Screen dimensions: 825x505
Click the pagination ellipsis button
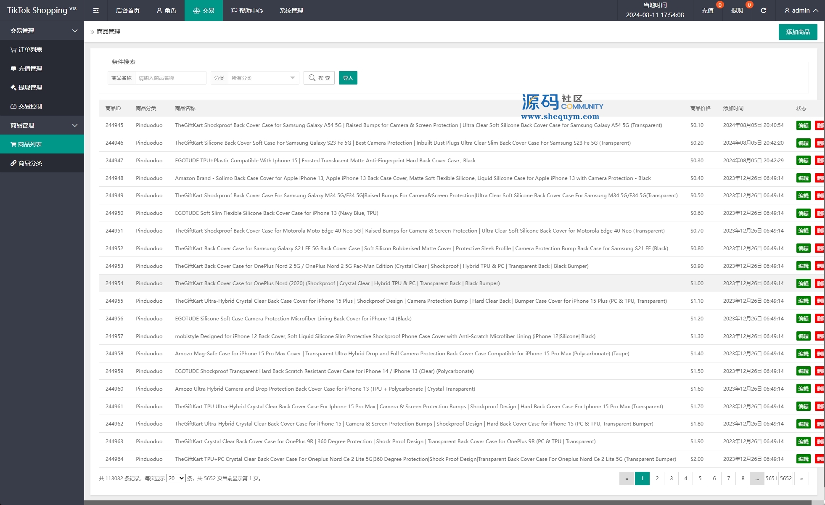pos(757,479)
